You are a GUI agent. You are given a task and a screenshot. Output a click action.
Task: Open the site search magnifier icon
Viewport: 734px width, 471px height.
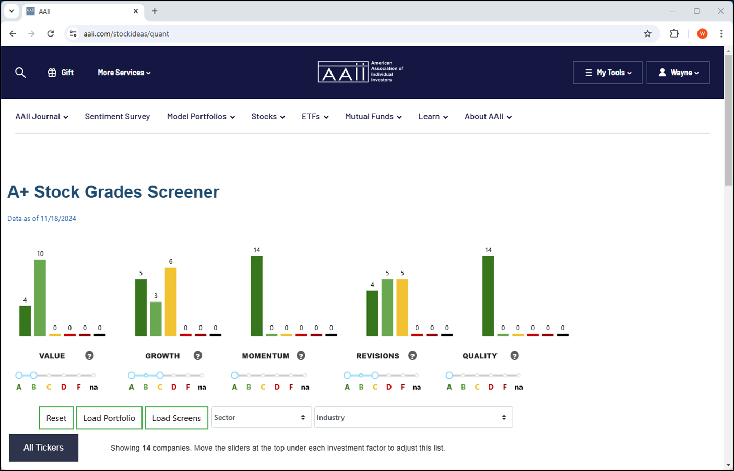tap(20, 73)
